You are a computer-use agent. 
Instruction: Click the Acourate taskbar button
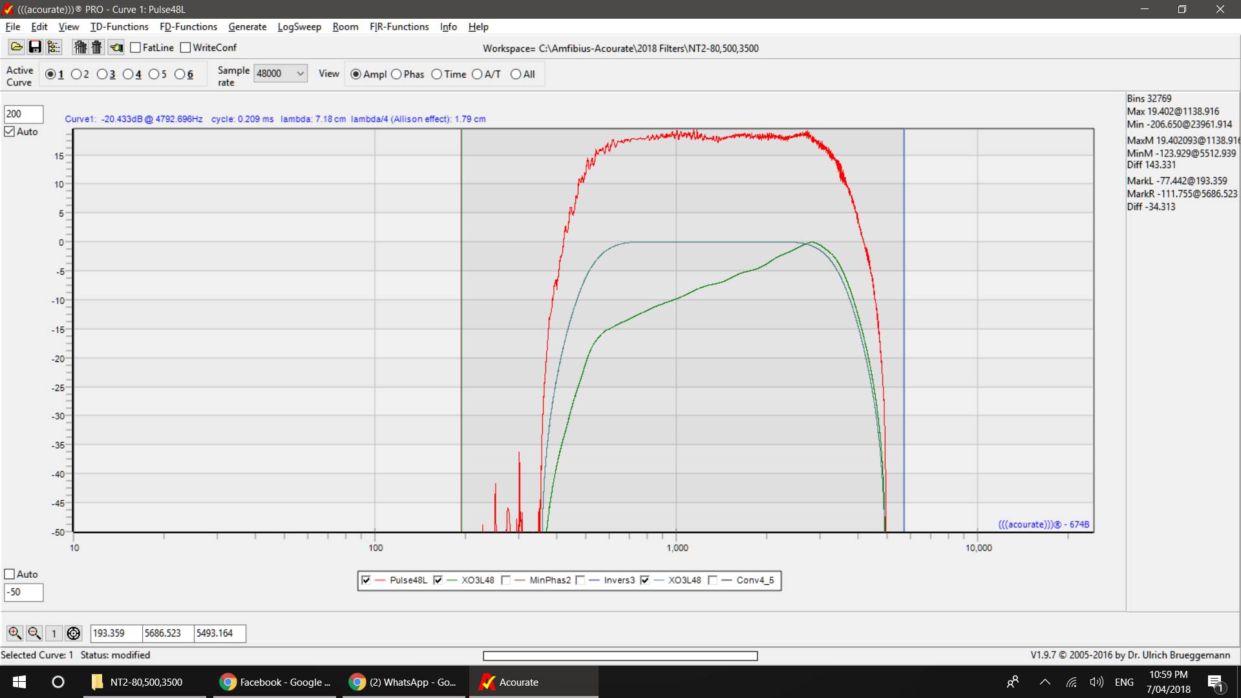click(x=534, y=682)
